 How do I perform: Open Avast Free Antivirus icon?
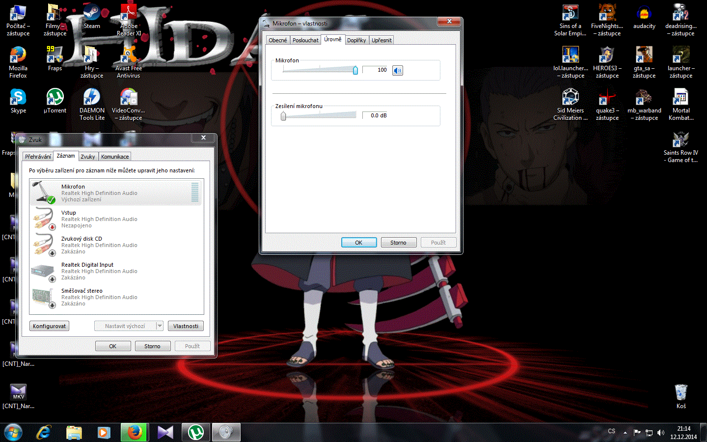129,62
